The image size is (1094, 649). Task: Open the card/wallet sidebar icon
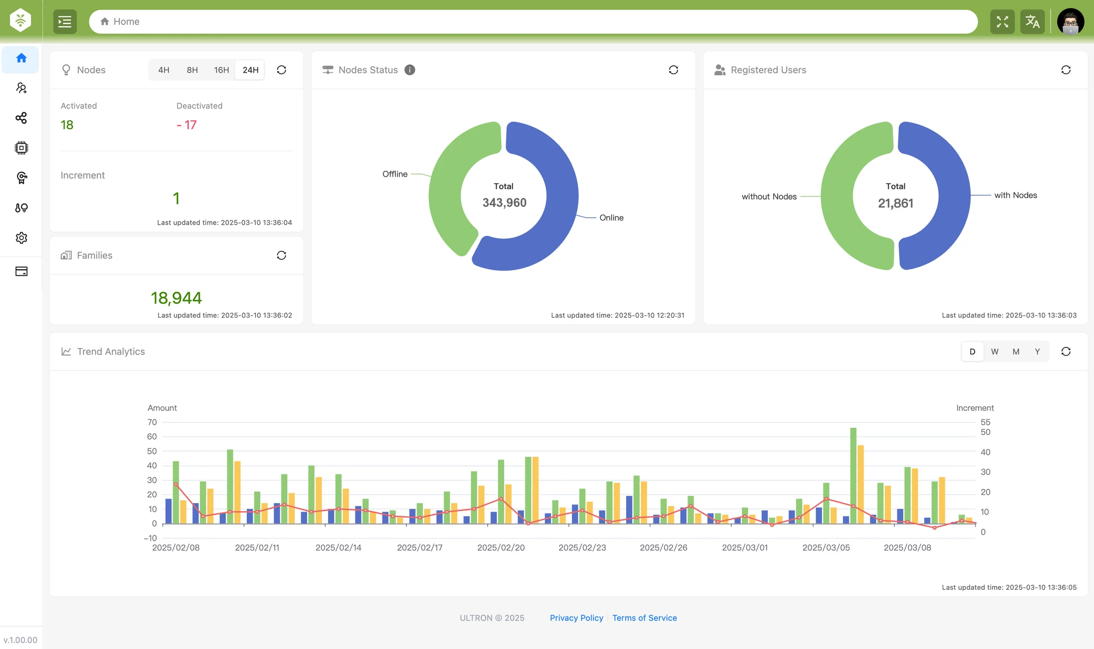click(21, 272)
